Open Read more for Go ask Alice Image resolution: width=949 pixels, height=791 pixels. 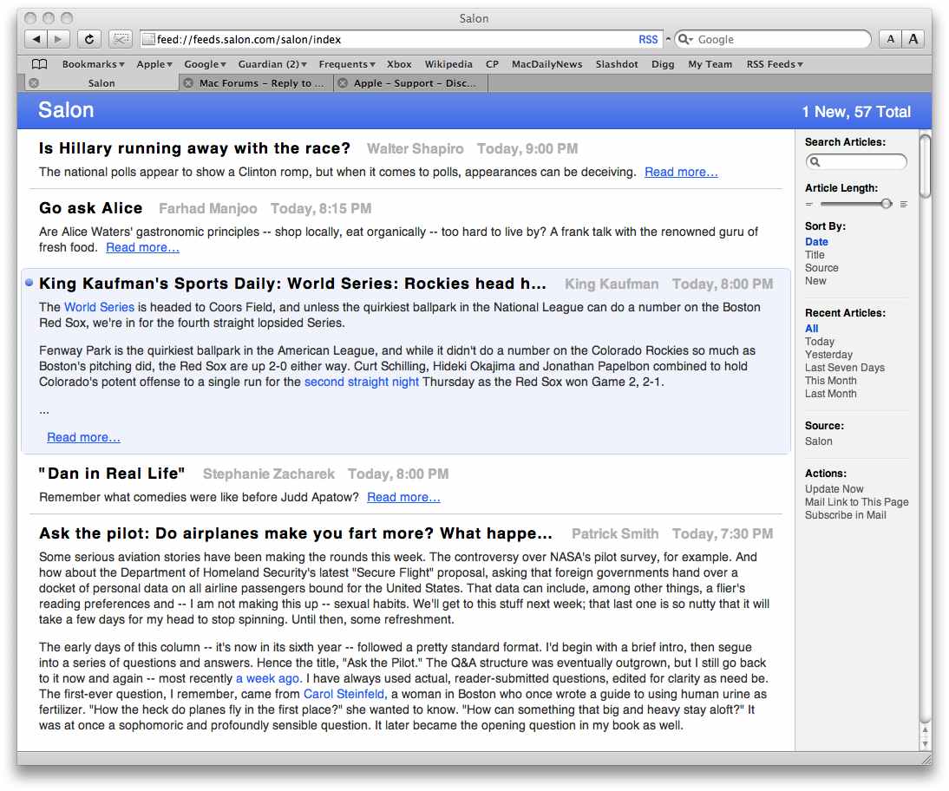142,247
